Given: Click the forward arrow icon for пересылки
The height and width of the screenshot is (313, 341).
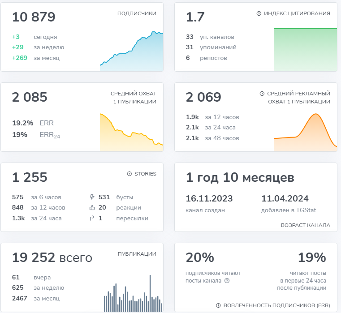Looking at the screenshot, I should [92, 219].
